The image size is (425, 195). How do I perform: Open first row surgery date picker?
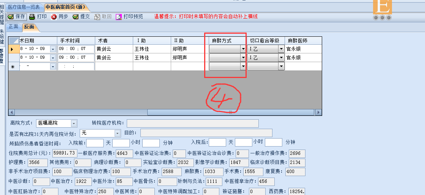[53, 49]
